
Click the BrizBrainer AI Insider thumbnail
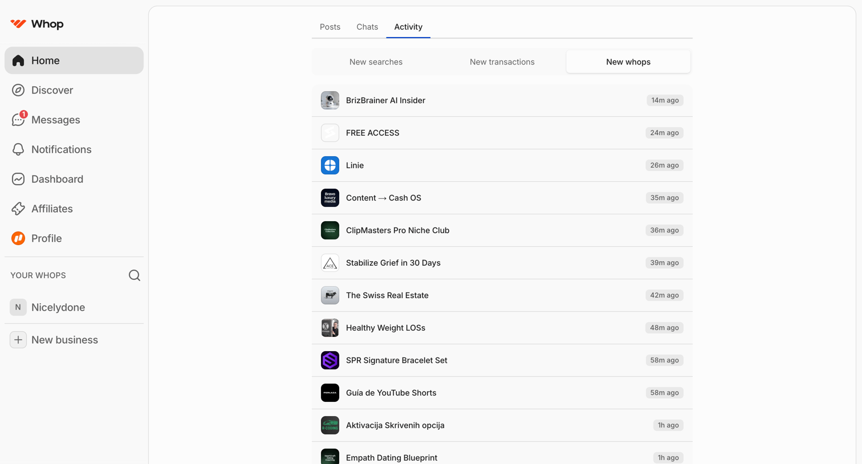pyautogui.click(x=330, y=100)
